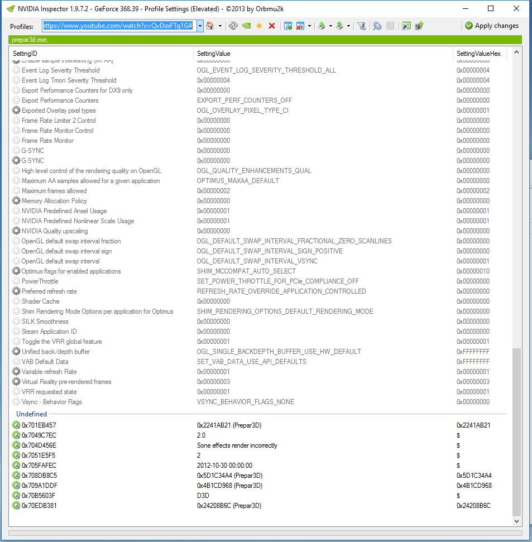Click gear icon of Optimus flags row
Viewport: 532px width, 542px height.
pyautogui.click(x=16, y=271)
